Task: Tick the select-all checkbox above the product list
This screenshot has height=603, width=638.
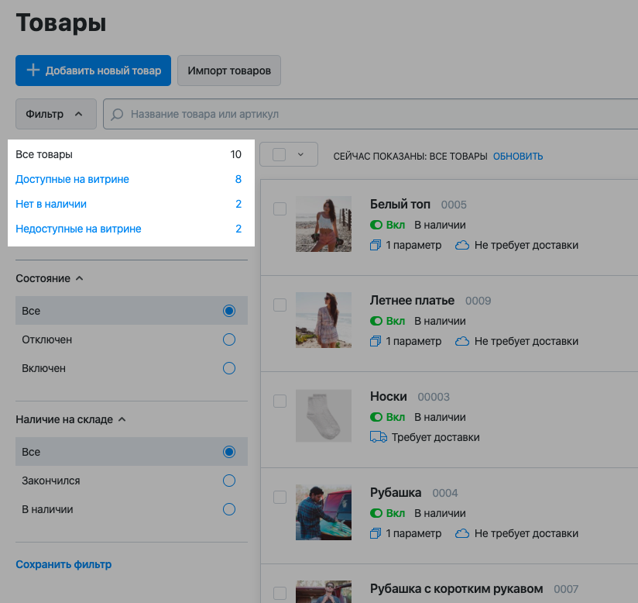Action: pyautogui.click(x=279, y=154)
